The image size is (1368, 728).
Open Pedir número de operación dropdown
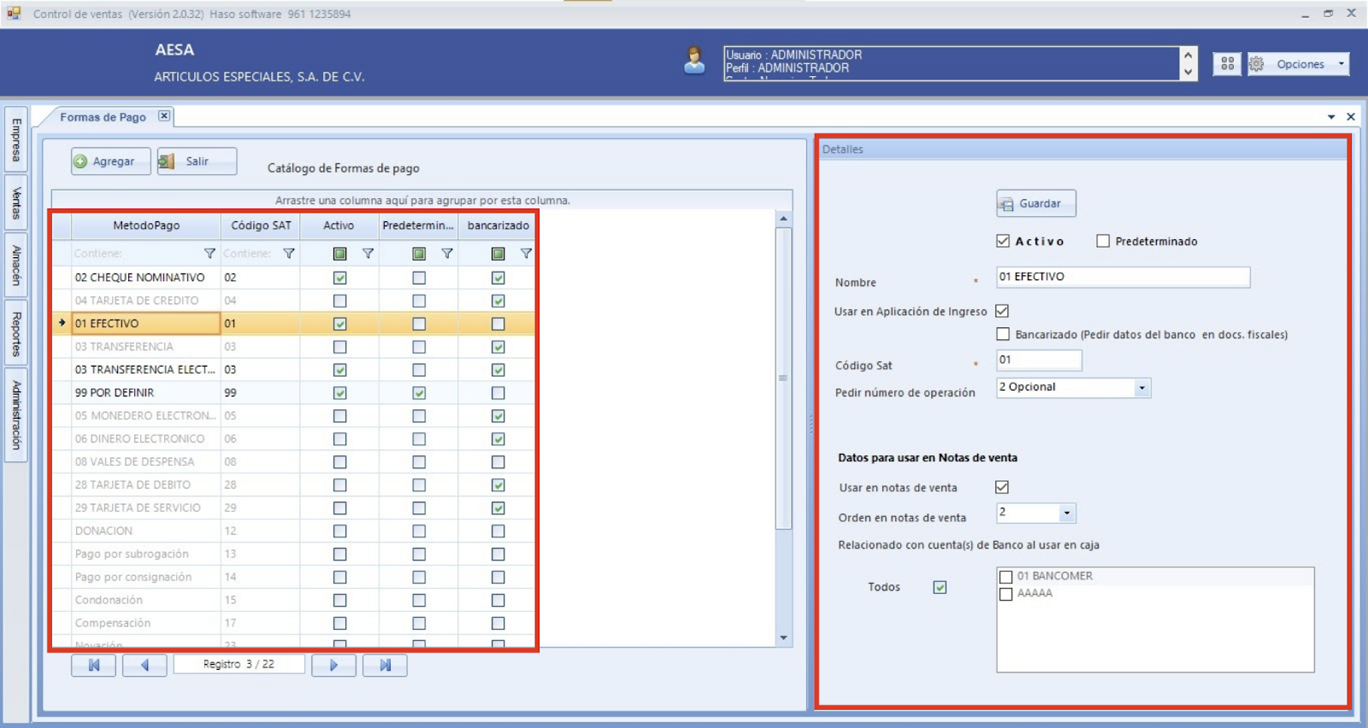pos(1141,388)
